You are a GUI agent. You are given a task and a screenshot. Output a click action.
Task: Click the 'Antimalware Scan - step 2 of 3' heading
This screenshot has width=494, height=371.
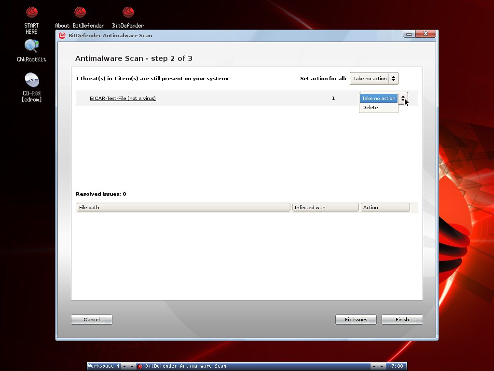pos(134,58)
